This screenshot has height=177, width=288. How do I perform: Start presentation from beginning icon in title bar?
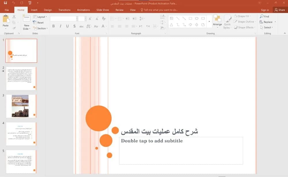coord(30,3)
